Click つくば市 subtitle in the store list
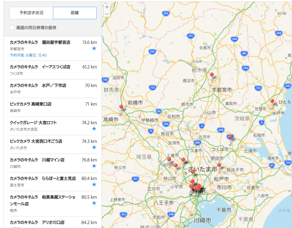Viewport: 292px width, 228px height. (16, 74)
